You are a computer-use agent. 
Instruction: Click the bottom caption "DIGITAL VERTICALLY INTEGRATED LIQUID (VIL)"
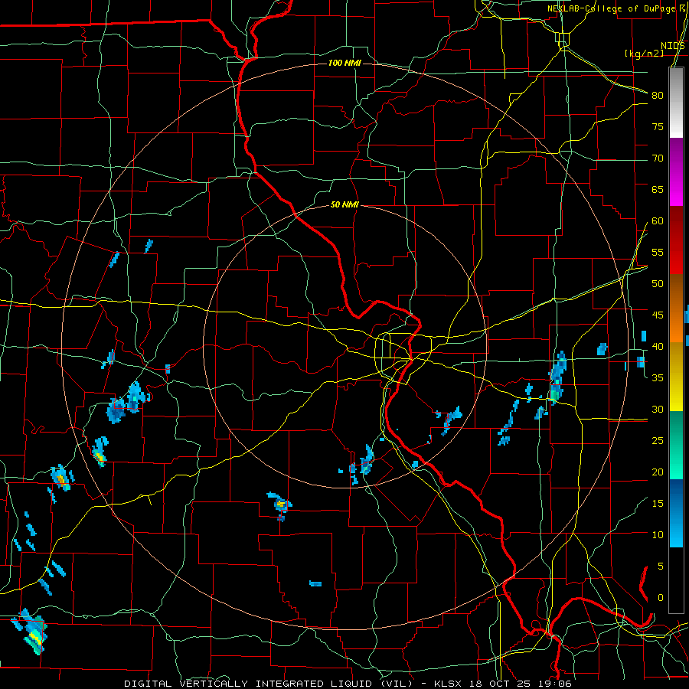coord(268,684)
